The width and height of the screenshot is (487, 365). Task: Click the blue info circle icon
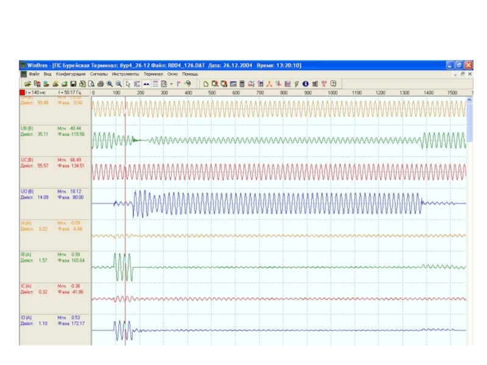coord(306,83)
